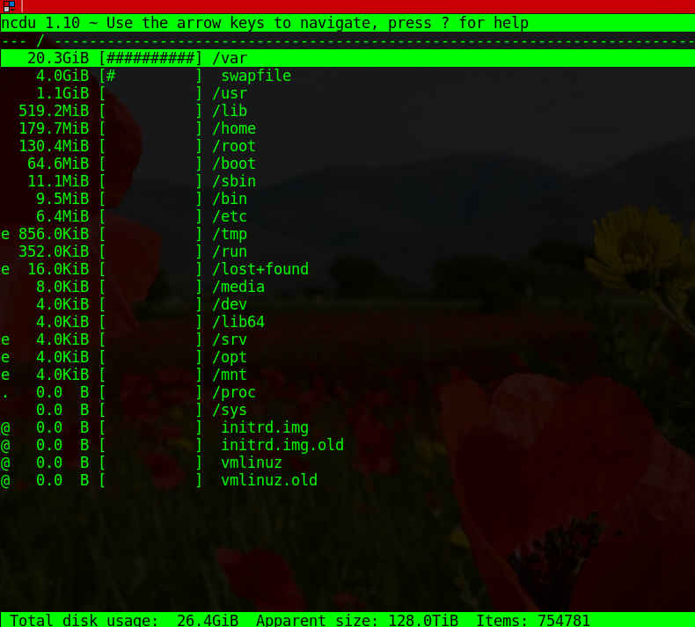Click the window menu icon in the title bar

click(9, 6)
